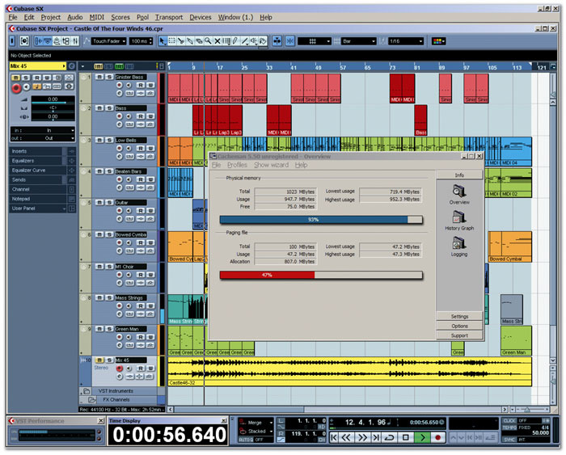Click the Cacheman Settings button
The width and height of the screenshot is (566, 455).
(x=459, y=317)
